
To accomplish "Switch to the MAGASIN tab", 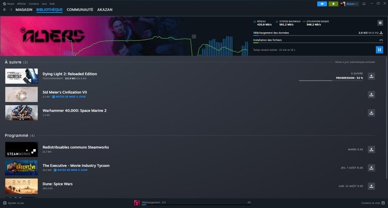I will 24,10.
